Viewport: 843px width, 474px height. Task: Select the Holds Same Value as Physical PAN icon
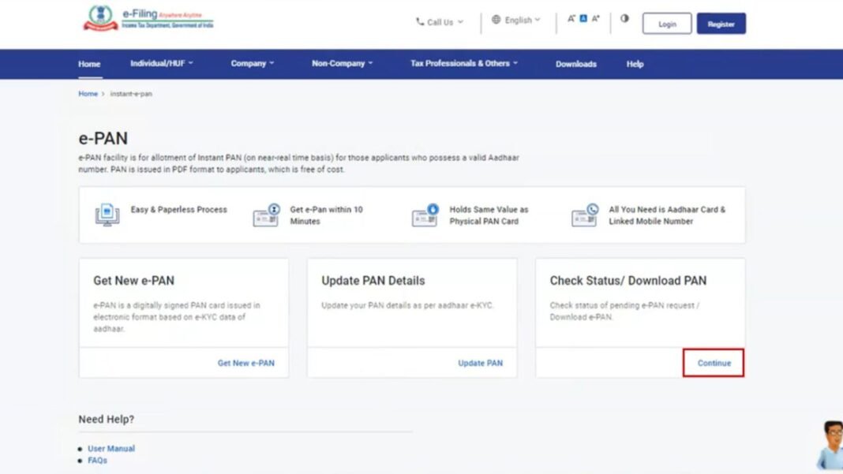[425, 214]
